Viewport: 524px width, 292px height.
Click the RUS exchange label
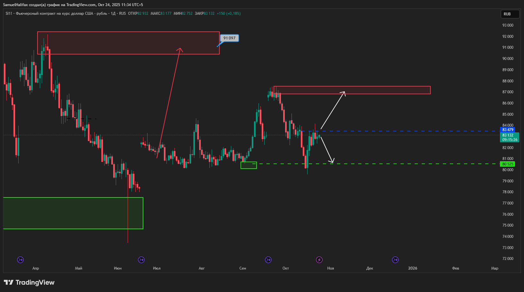coord(123,13)
